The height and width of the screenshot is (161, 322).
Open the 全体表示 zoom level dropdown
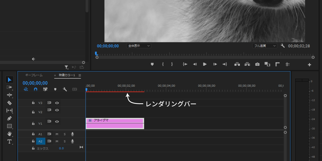pyautogui.click(x=139, y=46)
